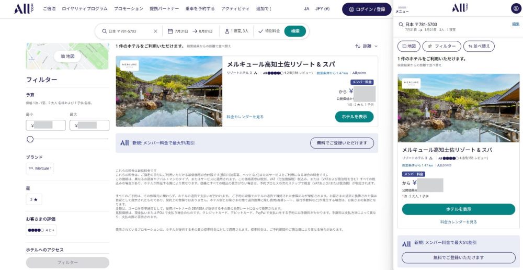
Task: Click mobile フィルター button
Action: click(x=441, y=47)
